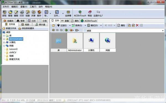This screenshot has height=103, width=166.
Task: Expand the 库 tree node
Action: coord(4,36)
